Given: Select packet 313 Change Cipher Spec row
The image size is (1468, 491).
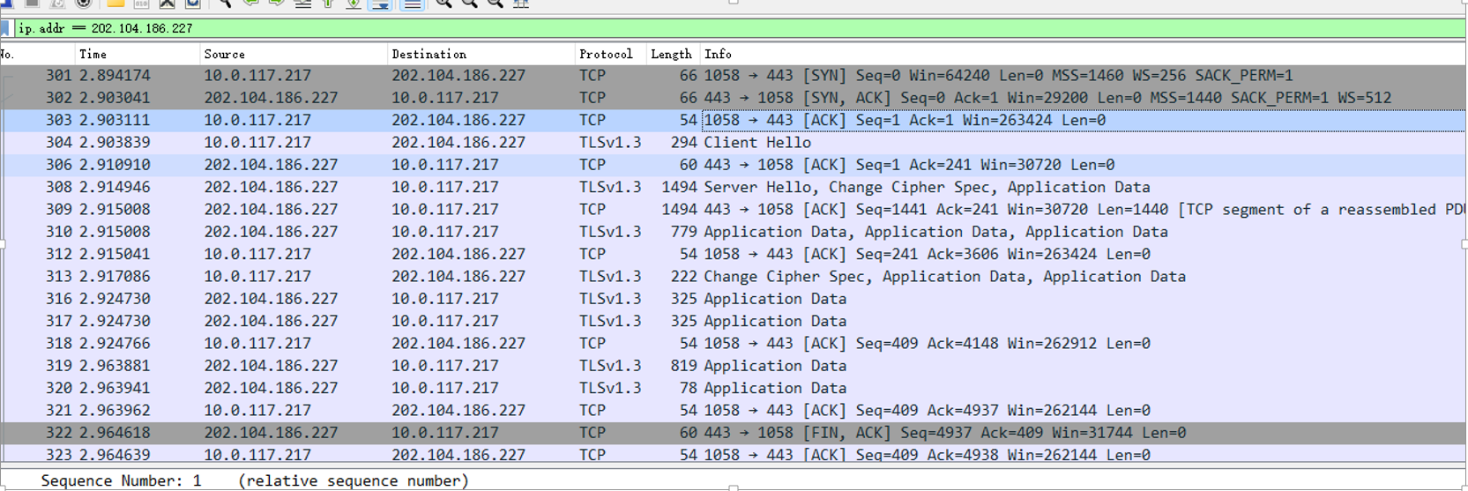Looking at the screenshot, I should coord(734,276).
